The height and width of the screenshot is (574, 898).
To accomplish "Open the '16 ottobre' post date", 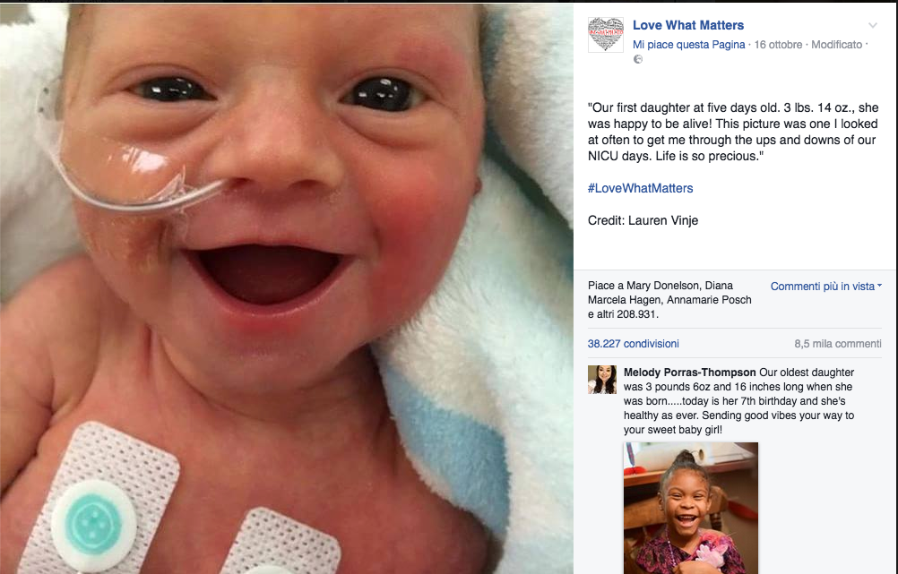I will [x=778, y=45].
